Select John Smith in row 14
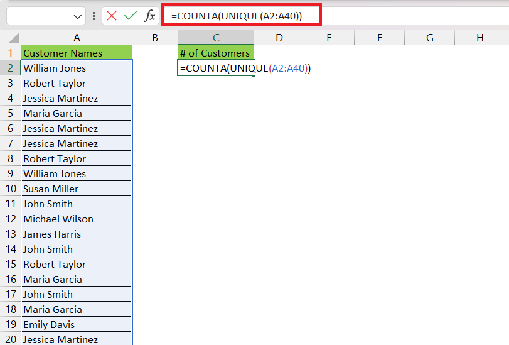 [x=77, y=249]
